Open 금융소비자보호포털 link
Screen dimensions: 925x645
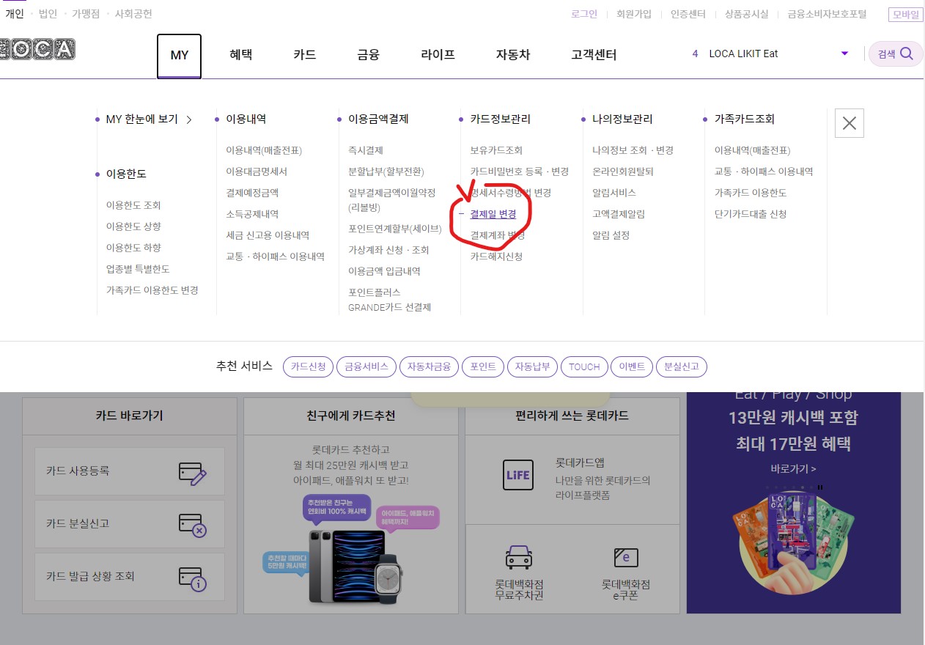tap(827, 14)
